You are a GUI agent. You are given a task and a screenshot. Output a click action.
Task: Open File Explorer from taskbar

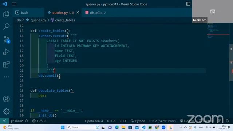[x=123, y=127]
